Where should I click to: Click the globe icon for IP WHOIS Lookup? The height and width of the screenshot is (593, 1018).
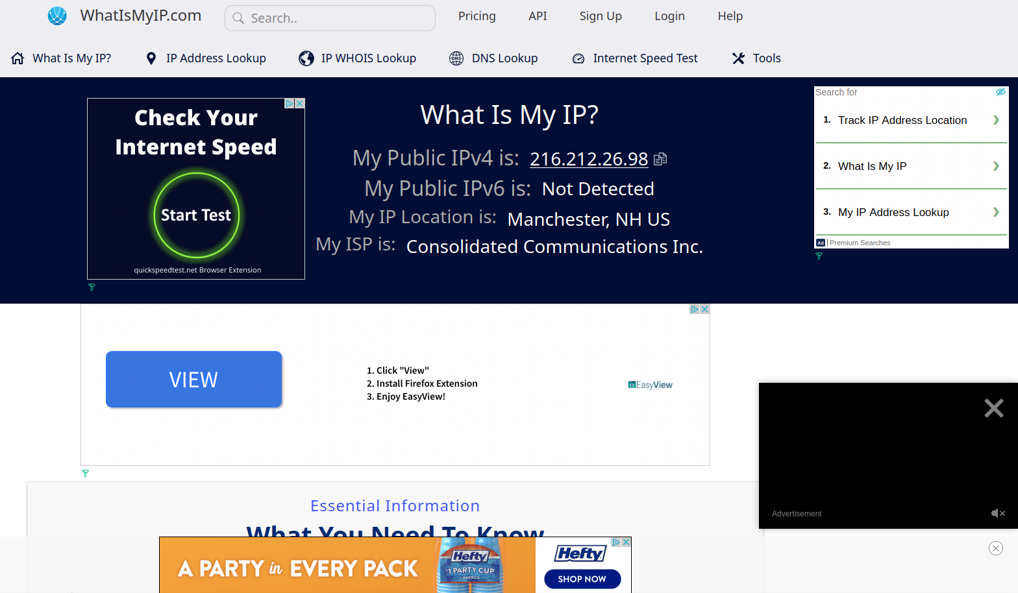(x=306, y=58)
